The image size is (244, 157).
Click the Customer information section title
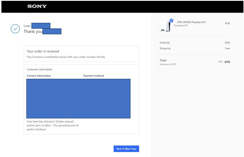(x=40, y=69)
